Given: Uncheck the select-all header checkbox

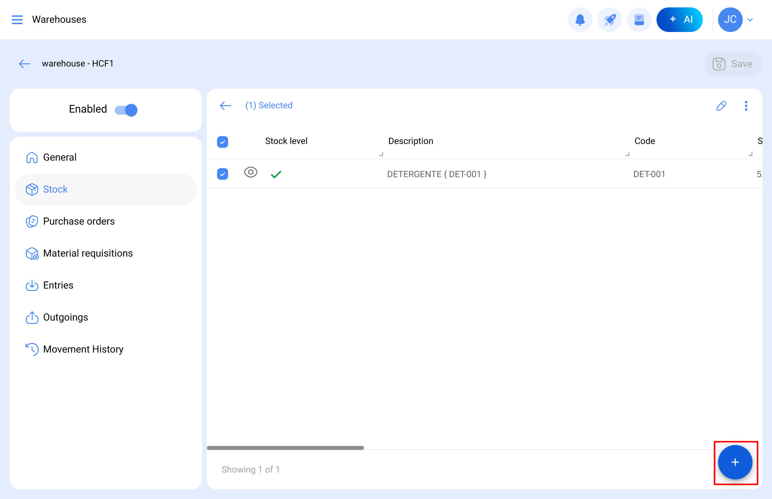Looking at the screenshot, I should coord(223,142).
